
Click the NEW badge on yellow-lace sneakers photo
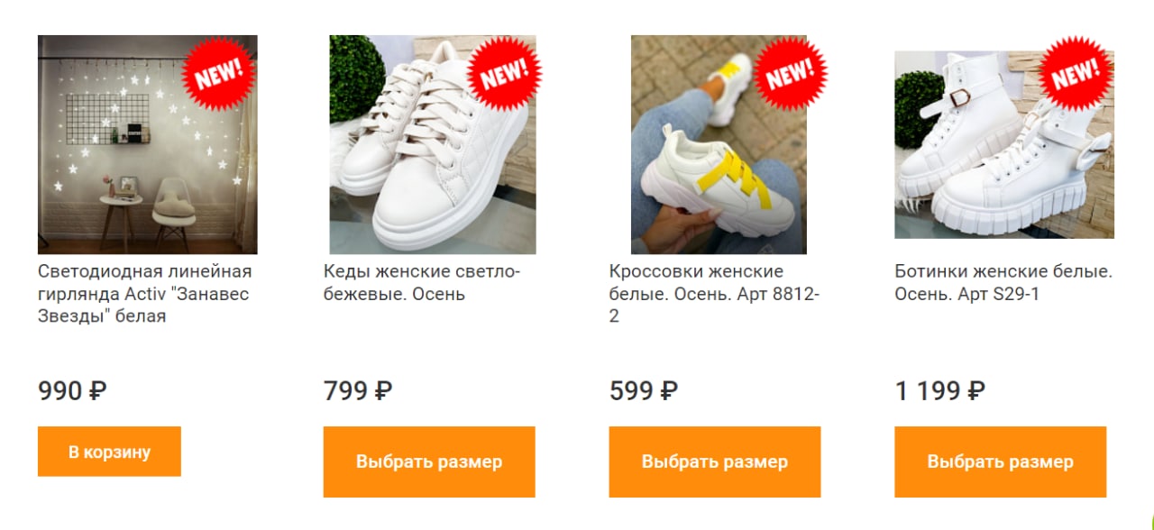pyautogui.click(x=791, y=74)
